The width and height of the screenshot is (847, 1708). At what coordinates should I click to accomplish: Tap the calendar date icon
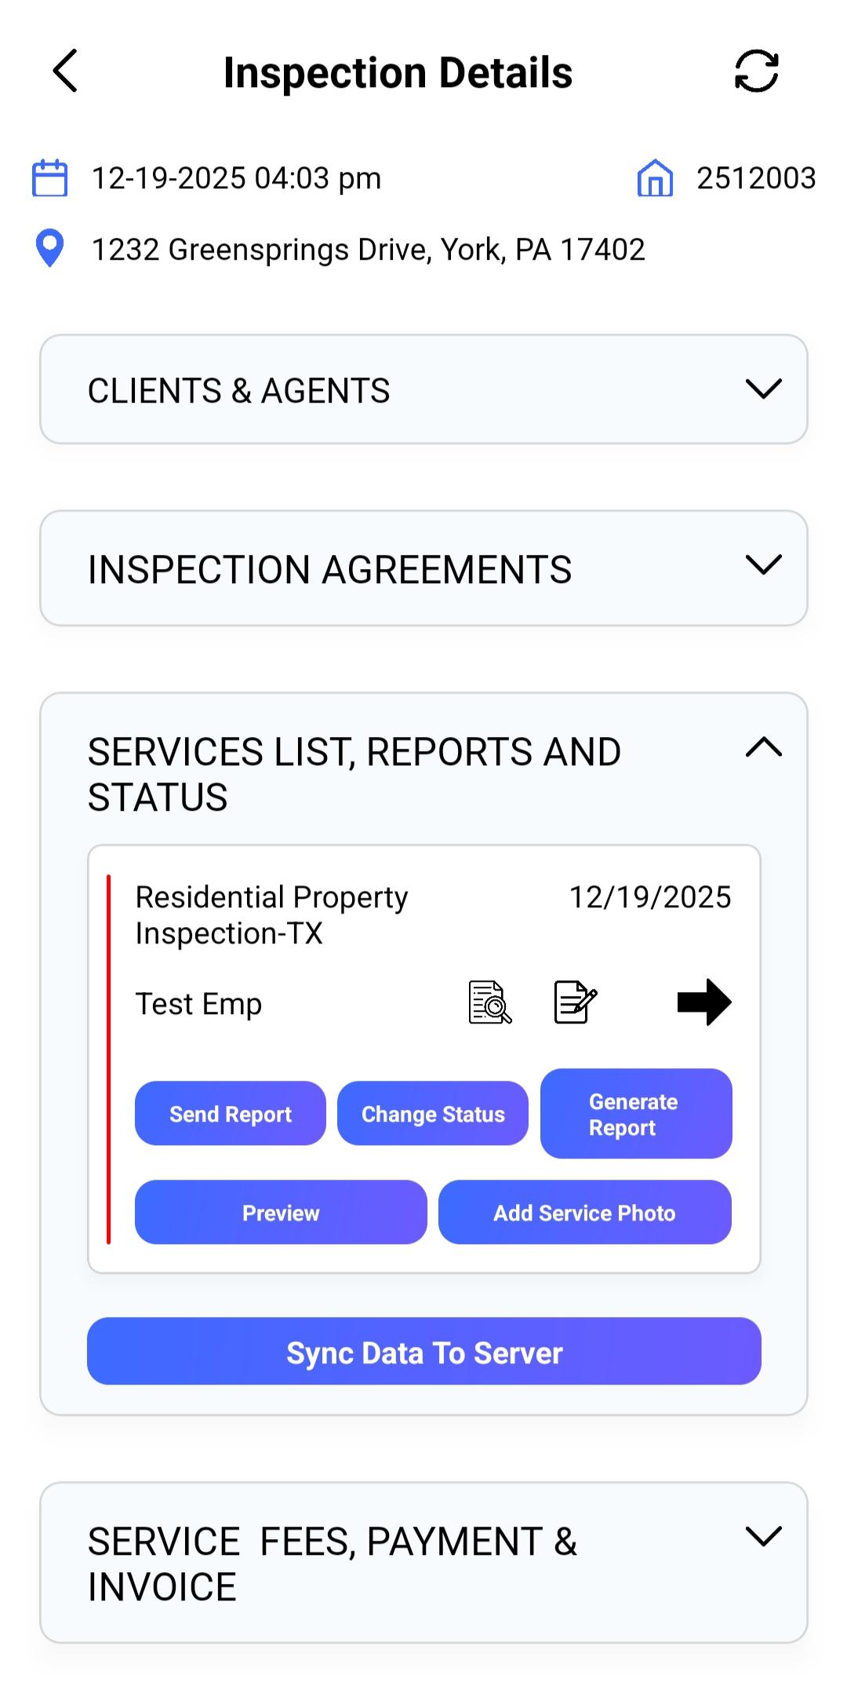tap(49, 178)
